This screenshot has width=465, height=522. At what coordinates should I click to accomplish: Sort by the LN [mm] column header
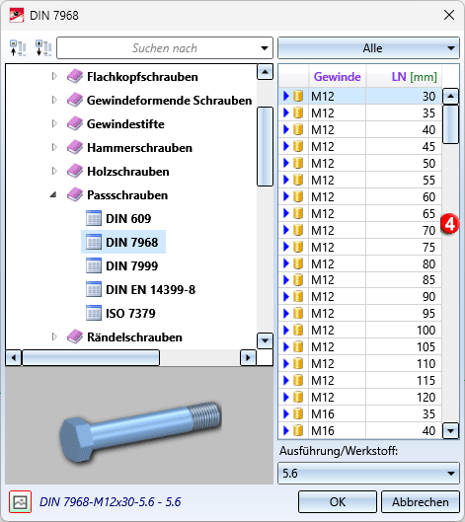[x=404, y=77]
